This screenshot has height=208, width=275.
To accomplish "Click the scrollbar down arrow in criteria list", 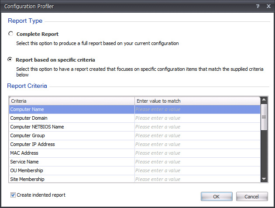I will point(264,179).
